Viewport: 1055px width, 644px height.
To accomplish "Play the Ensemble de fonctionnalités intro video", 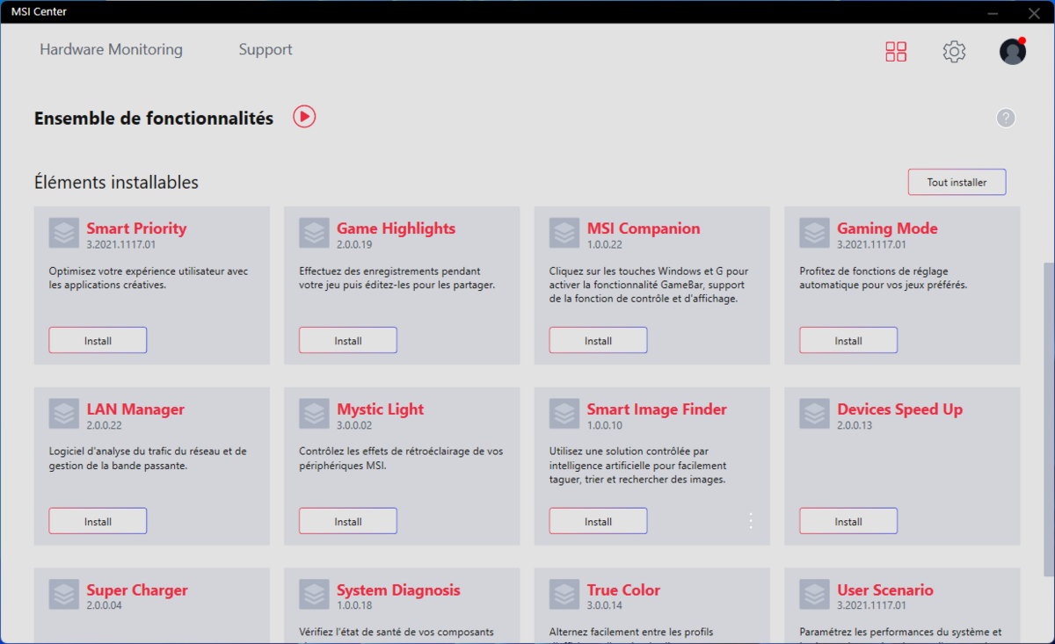I will pyautogui.click(x=304, y=117).
